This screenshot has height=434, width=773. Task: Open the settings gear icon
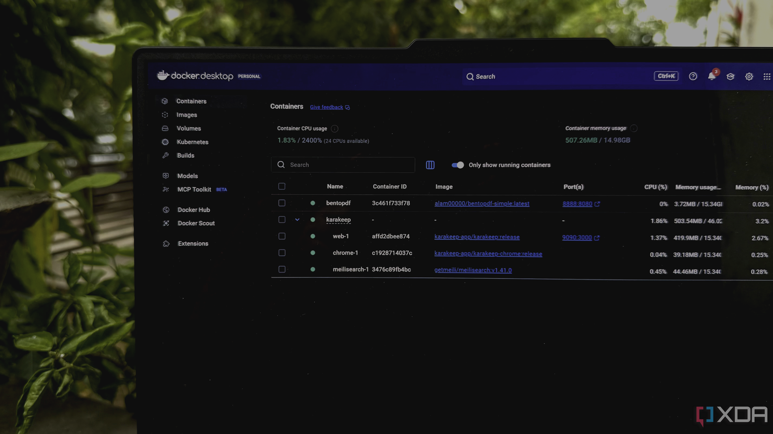point(749,77)
